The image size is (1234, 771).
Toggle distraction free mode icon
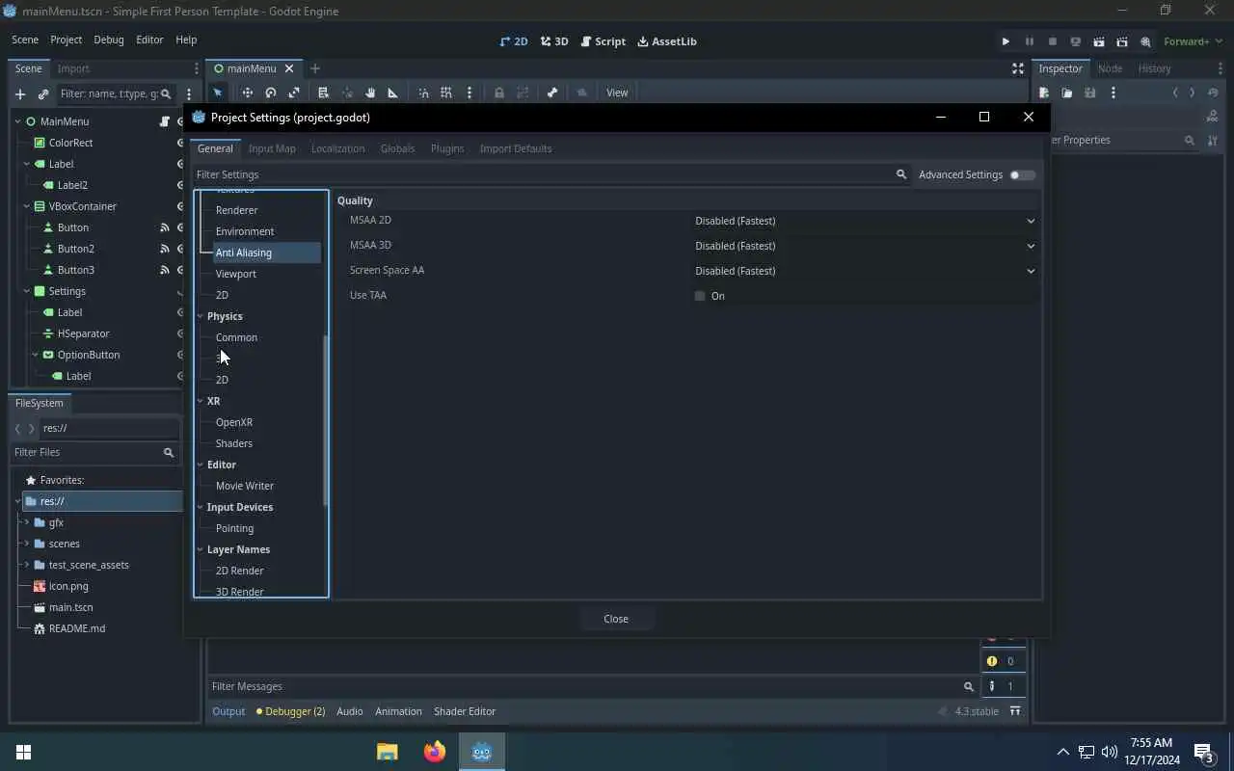pos(1017,68)
